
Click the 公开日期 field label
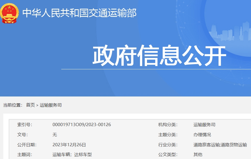pyautogui.click(x=27, y=145)
